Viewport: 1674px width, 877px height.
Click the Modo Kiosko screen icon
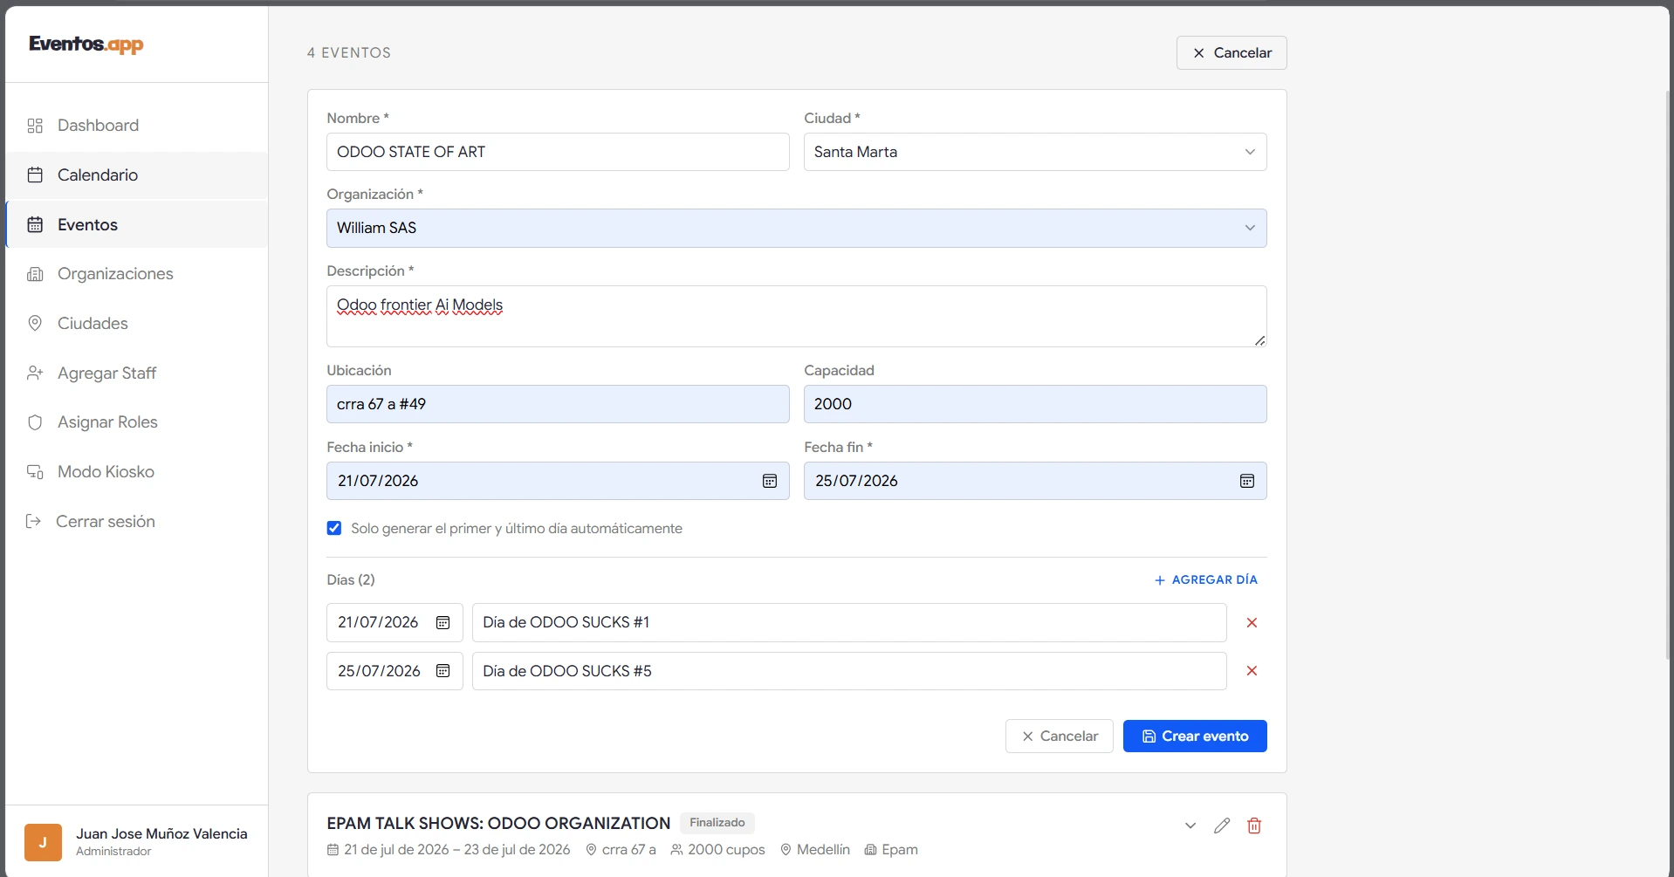pos(35,472)
